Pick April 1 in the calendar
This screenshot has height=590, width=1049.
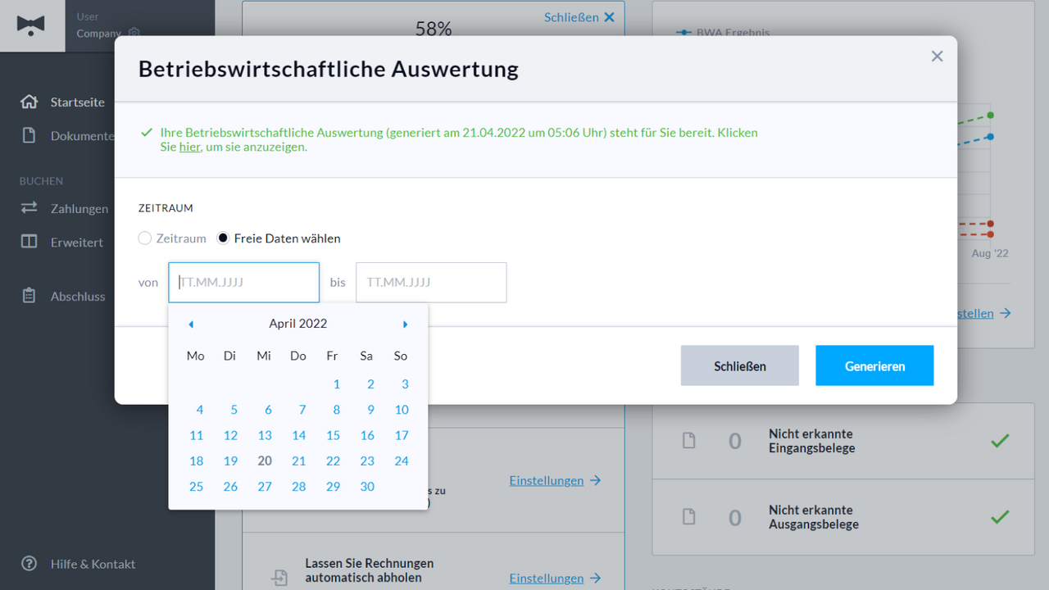336,384
